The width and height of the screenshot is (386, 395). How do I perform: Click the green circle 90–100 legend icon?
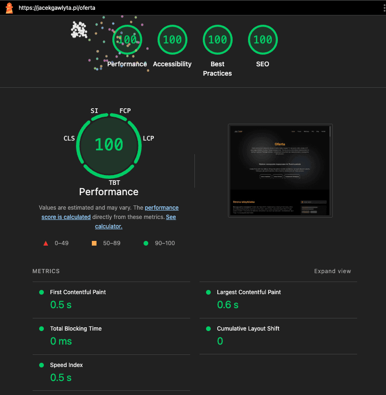click(x=146, y=243)
